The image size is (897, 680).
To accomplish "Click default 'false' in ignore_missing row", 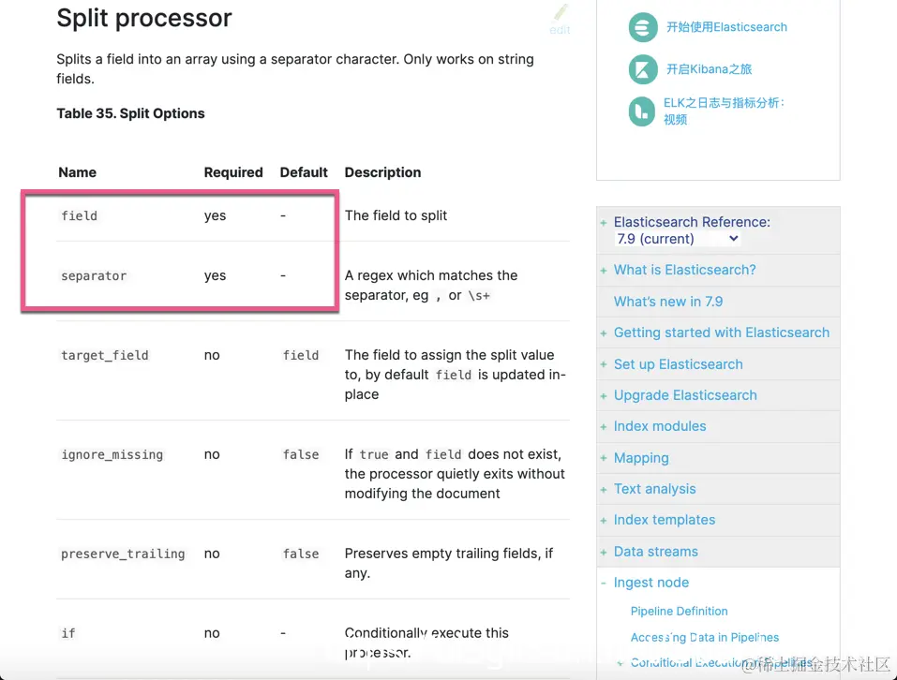I will [x=301, y=454].
